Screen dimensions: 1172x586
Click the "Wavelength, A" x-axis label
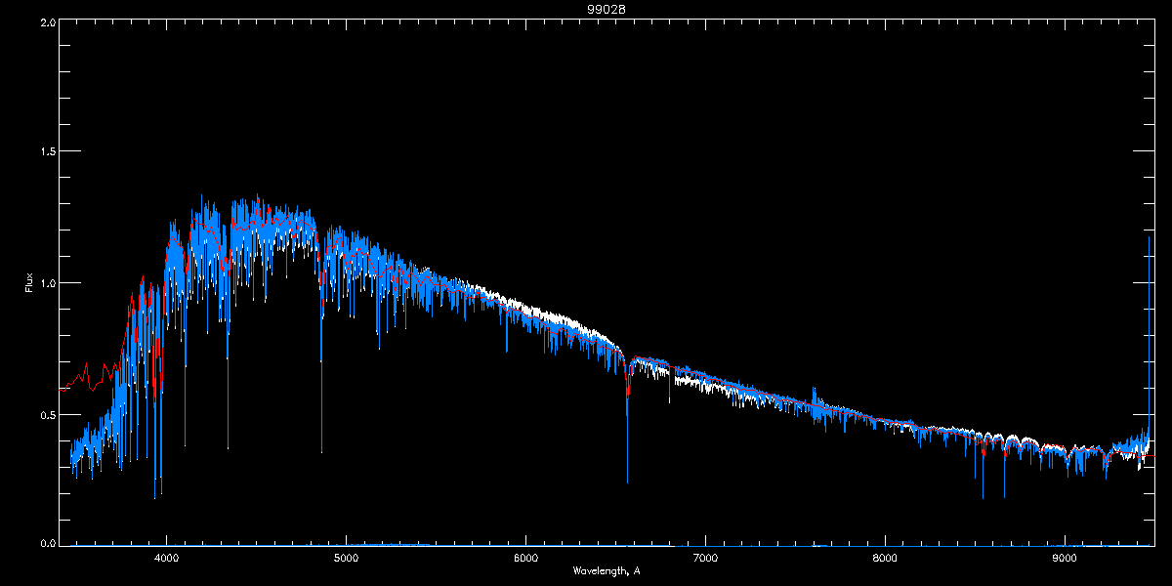606,571
